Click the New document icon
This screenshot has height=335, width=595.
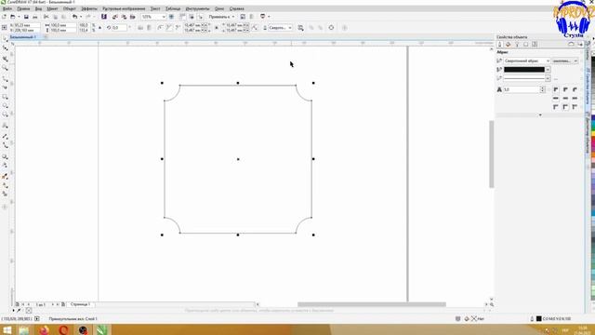(x=4, y=17)
